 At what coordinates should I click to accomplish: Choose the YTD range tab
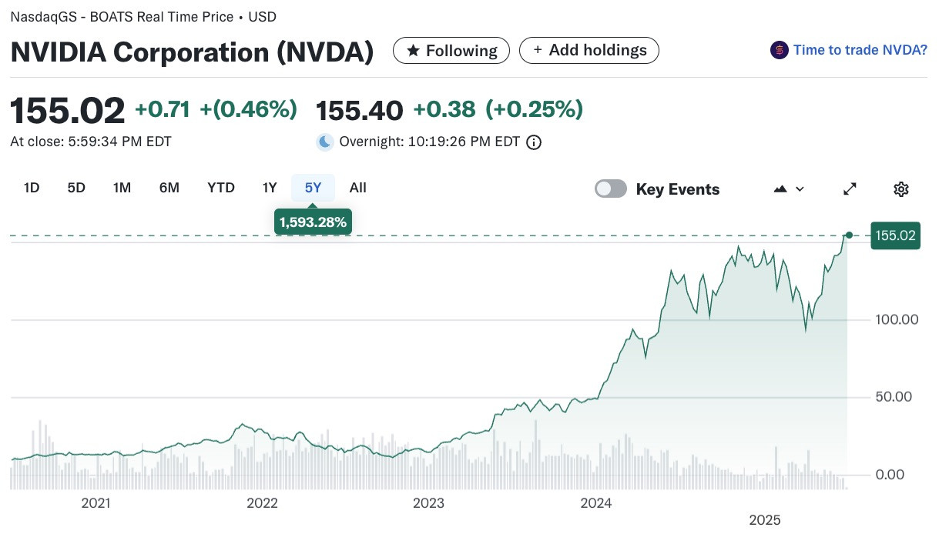pyautogui.click(x=221, y=188)
